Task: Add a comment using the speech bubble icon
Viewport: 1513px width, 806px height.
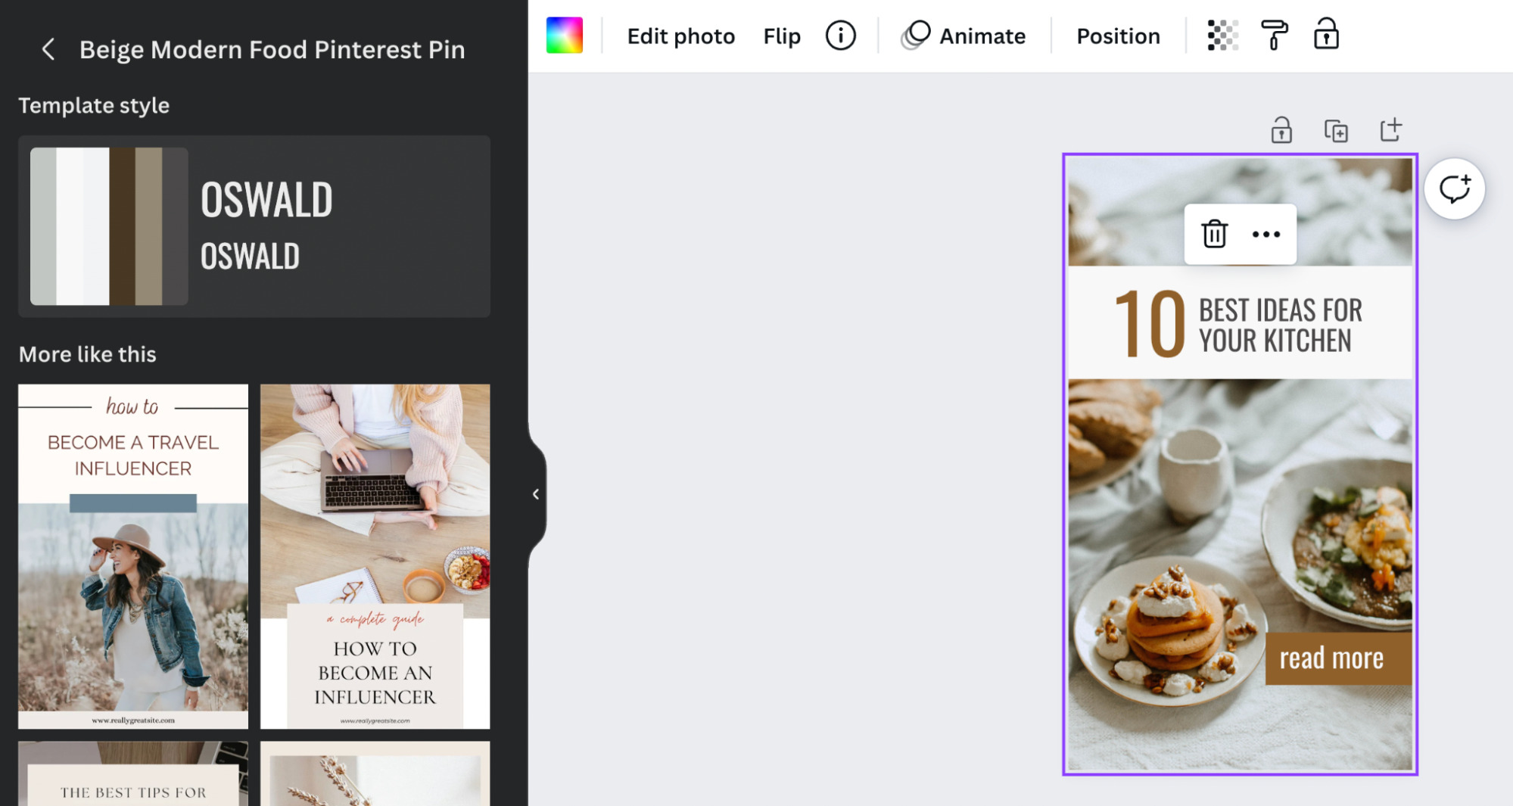Action: point(1454,188)
